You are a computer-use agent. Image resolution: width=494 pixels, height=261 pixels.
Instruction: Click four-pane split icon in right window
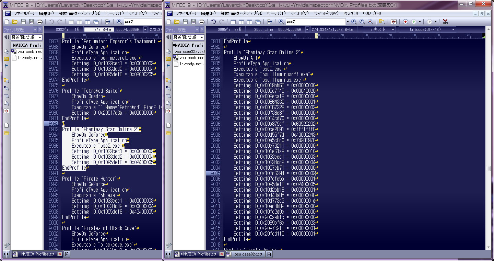[250, 22]
